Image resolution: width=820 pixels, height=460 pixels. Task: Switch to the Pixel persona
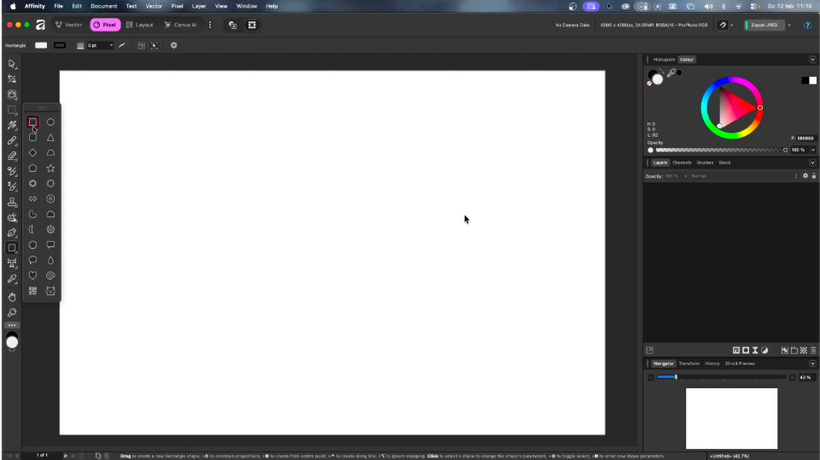105,25
